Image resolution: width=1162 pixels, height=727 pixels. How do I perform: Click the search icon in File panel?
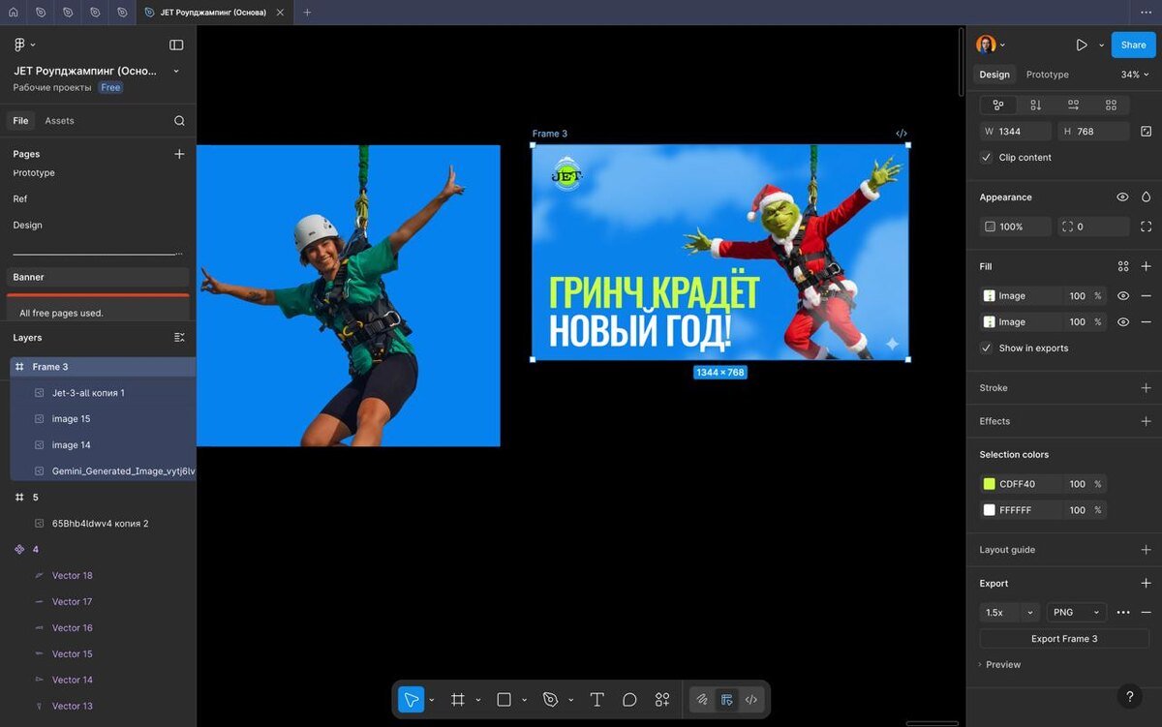(179, 121)
